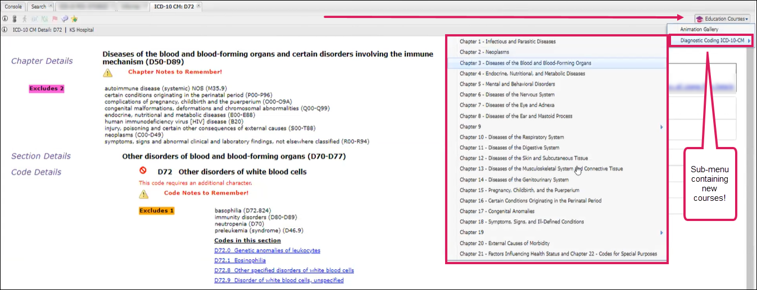This screenshot has width=757, height=290.
Task: Click the chain link icon in toolbar
Action: pos(15,19)
